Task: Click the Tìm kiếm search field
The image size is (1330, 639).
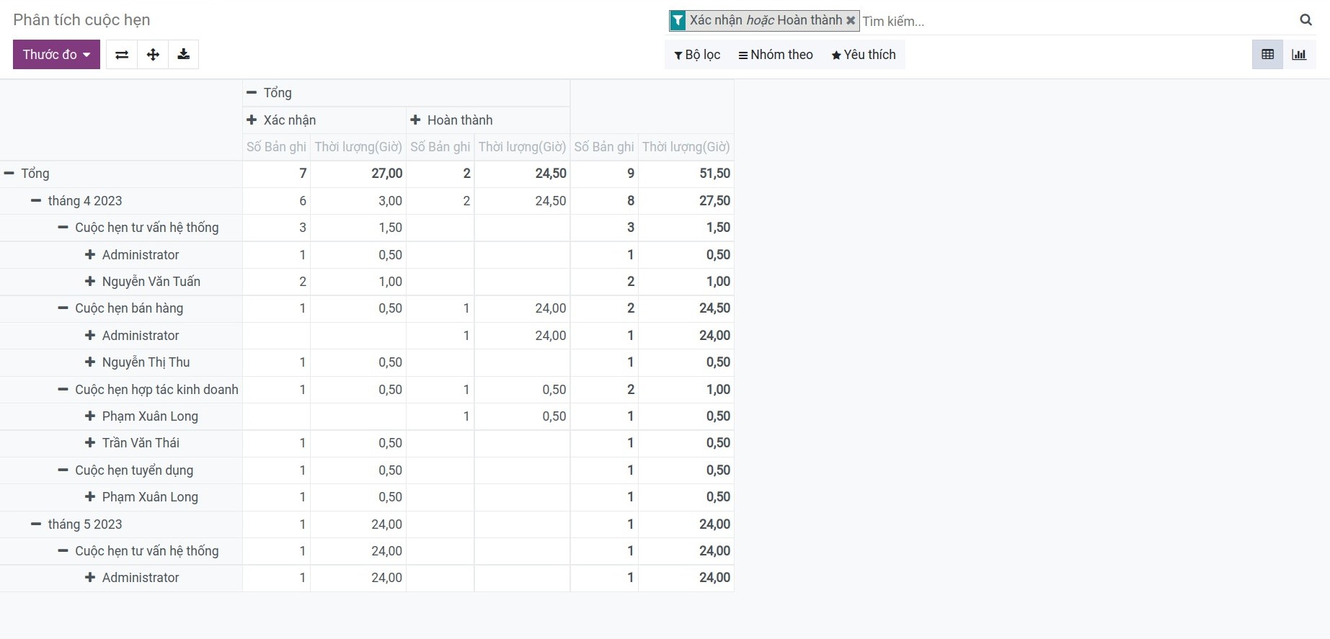Action: [1078, 21]
